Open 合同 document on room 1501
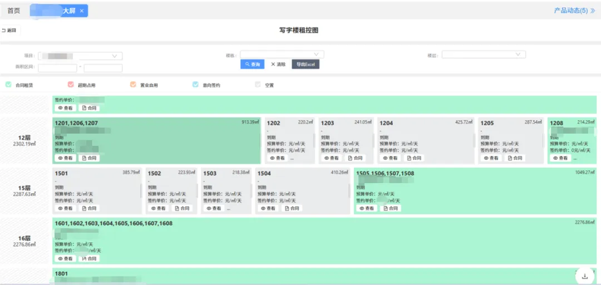 (x=89, y=208)
